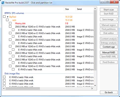Check raidz-3-flat.vmdk under Disk image files
This screenshot has width=120, height=97.
[x=4, y=84]
